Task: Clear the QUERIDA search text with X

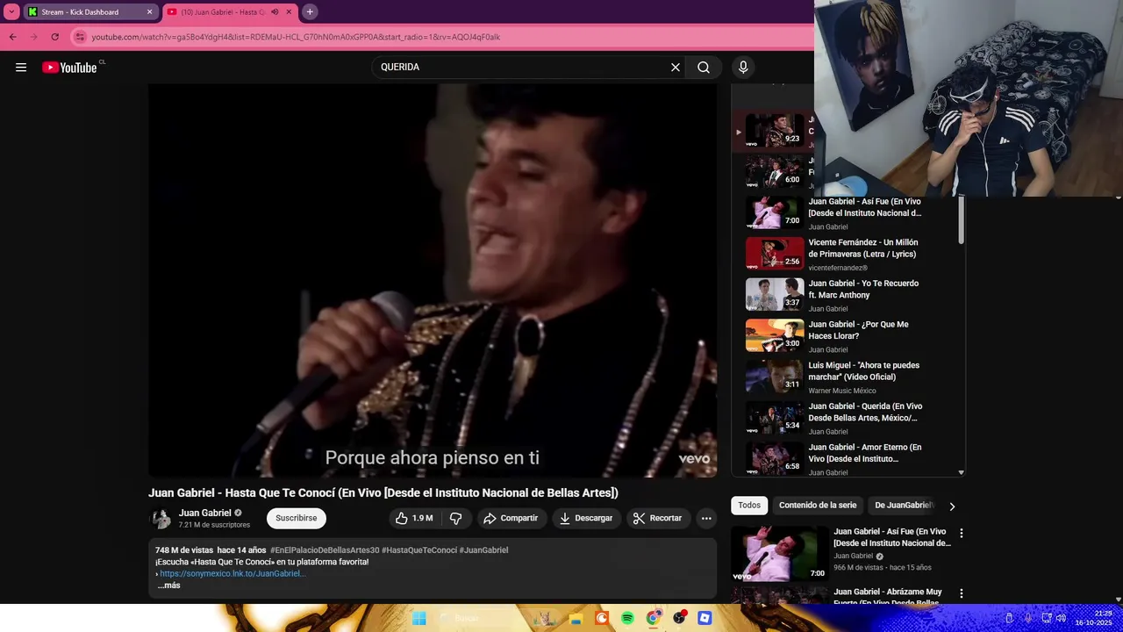Action: 676,68
